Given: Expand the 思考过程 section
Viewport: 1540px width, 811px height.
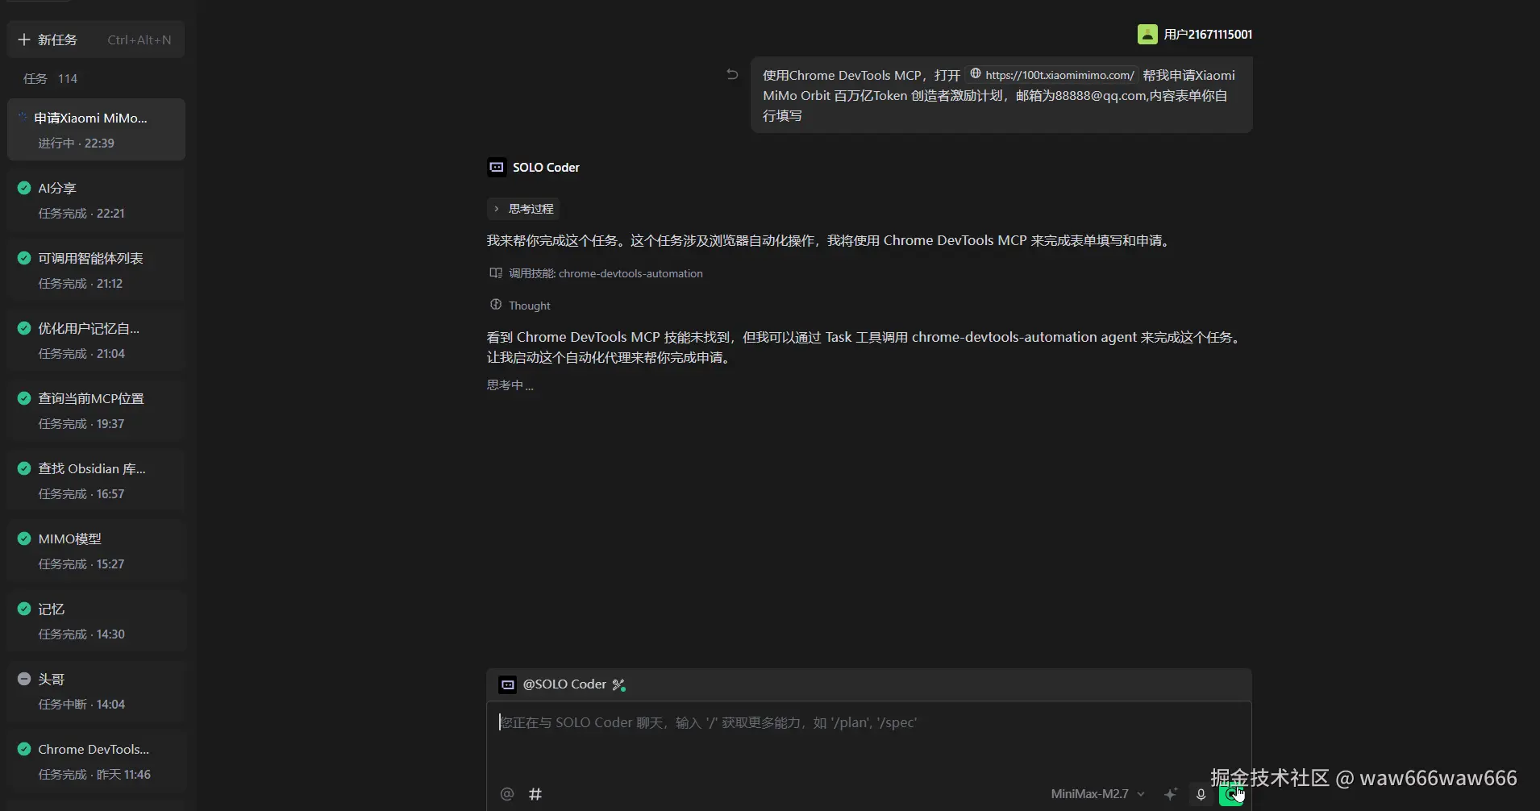Looking at the screenshot, I should coord(523,209).
